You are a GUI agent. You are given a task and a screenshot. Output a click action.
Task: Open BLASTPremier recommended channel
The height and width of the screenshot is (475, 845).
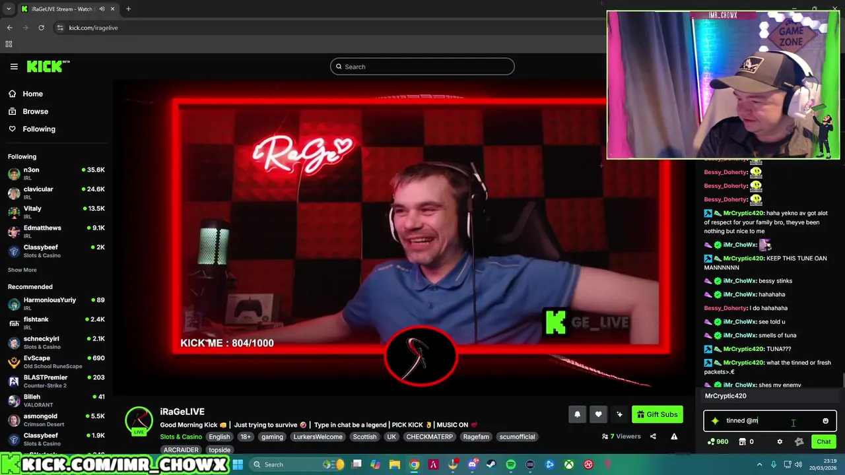click(x=56, y=381)
